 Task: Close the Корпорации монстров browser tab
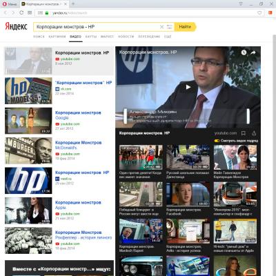click(x=66, y=4)
